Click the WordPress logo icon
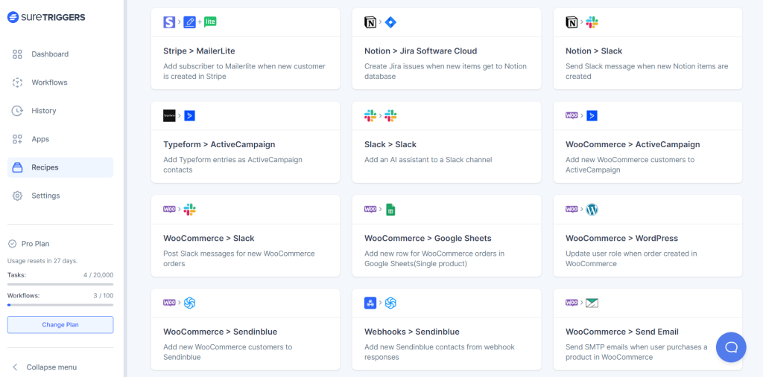The image size is (763, 377). 592,210
